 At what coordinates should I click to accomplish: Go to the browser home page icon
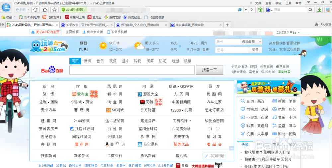click(45, 10)
